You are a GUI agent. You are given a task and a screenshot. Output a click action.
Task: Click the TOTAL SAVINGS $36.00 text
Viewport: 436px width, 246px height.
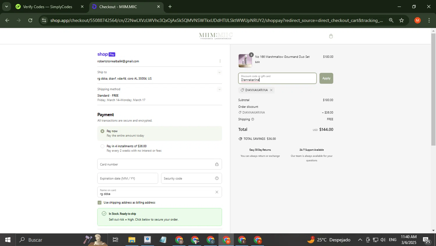[260, 139]
